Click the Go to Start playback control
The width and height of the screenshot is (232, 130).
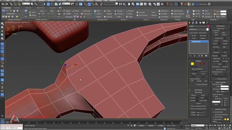coord(207,125)
